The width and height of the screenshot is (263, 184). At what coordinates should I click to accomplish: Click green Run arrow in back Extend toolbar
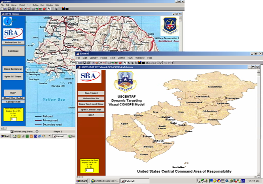coord(37,9)
